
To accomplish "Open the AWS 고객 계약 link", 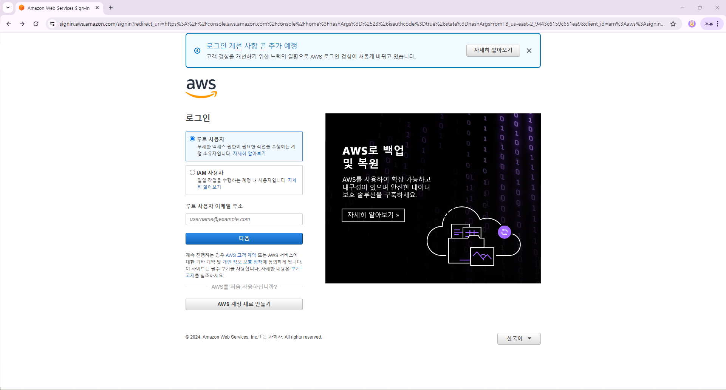I will click(x=241, y=255).
